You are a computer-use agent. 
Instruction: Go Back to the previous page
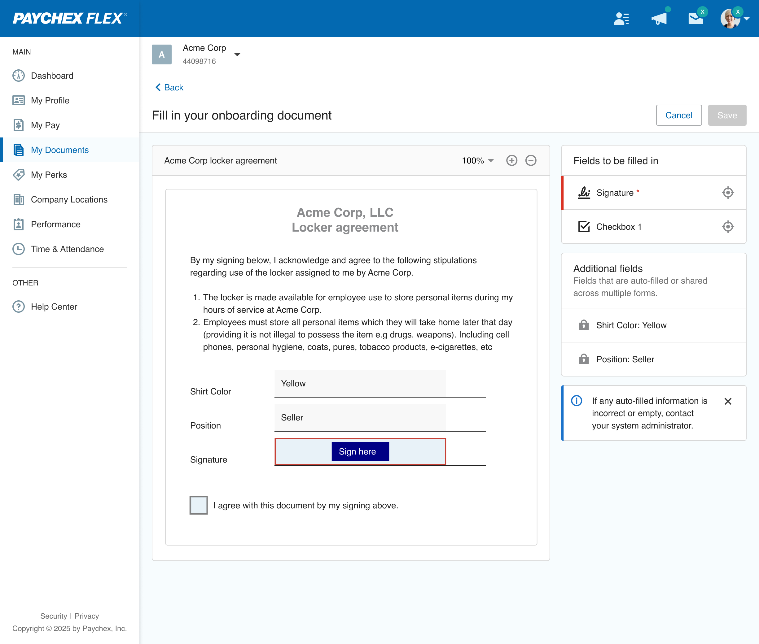pos(169,88)
